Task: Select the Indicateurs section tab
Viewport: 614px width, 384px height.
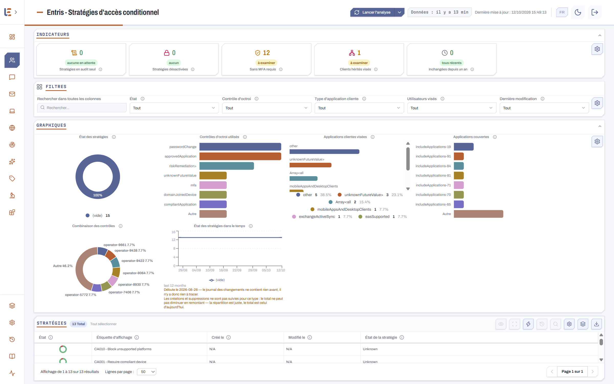Action: tap(53, 35)
